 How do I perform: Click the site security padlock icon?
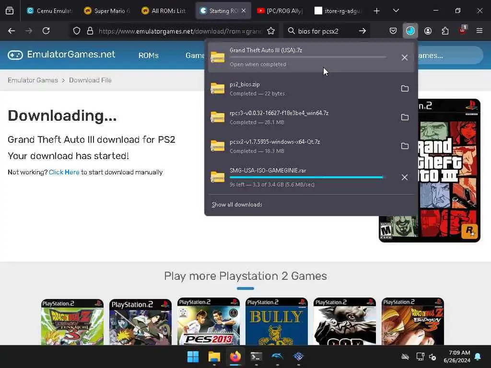(90, 31)
